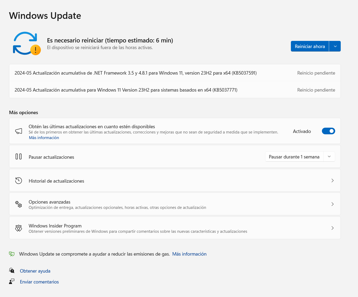358x297 pixels.
Task: Turn off the latest updates toggle switch
Action: [328, 131]
